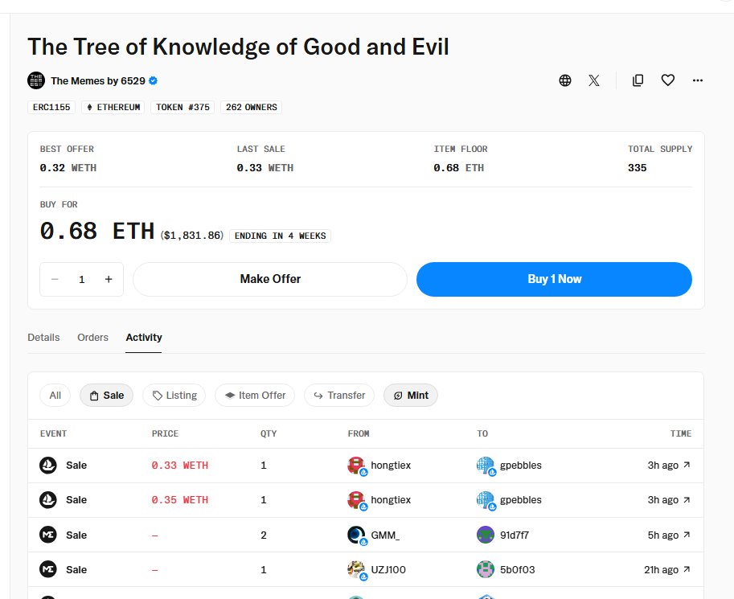Click the 5h ago timestamp

[662, 535]
